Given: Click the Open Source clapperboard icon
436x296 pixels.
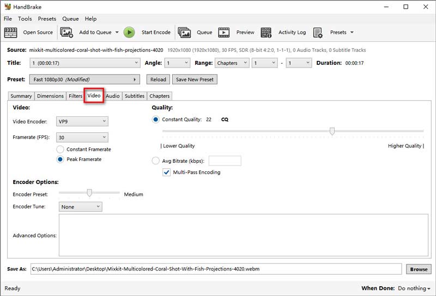Looking at the screenshot, I should tap(10, 33).
